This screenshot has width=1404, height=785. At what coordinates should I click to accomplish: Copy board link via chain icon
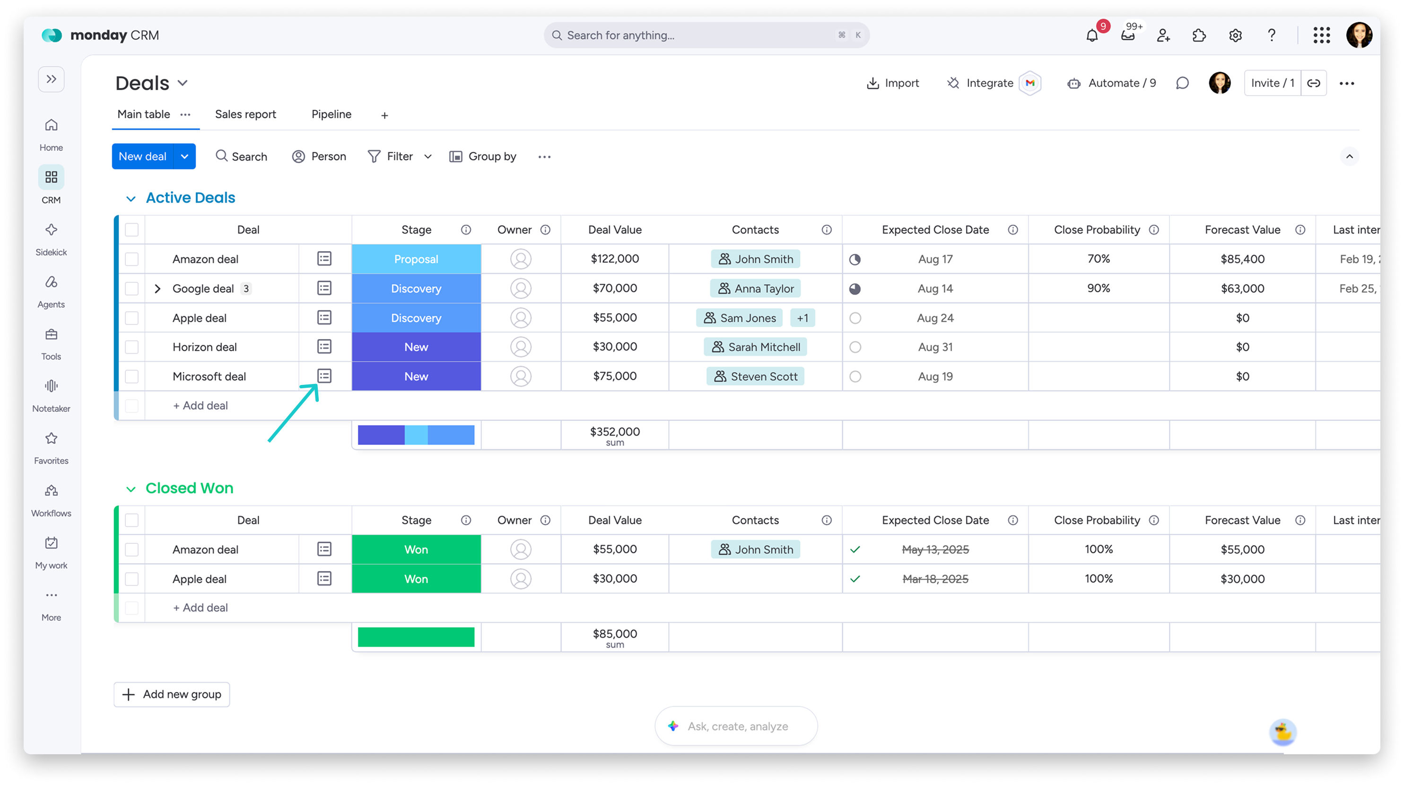click(x=1314, y=83)
